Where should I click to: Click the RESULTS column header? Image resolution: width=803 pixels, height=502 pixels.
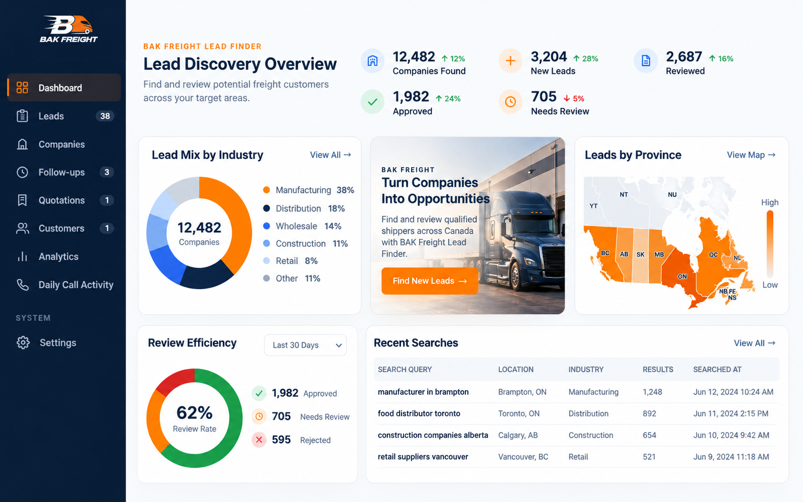[x=658, y=369]
